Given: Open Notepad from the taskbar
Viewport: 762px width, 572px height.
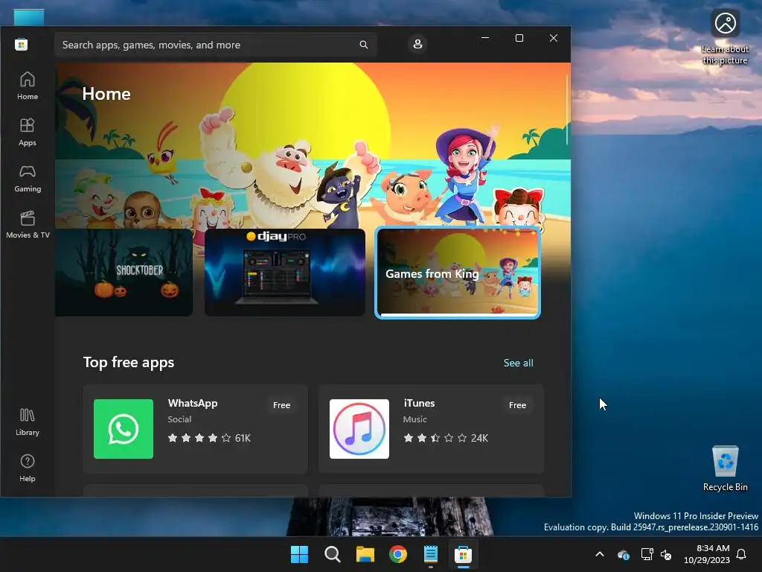Looking at the screenshot, I should click(431, 554).
